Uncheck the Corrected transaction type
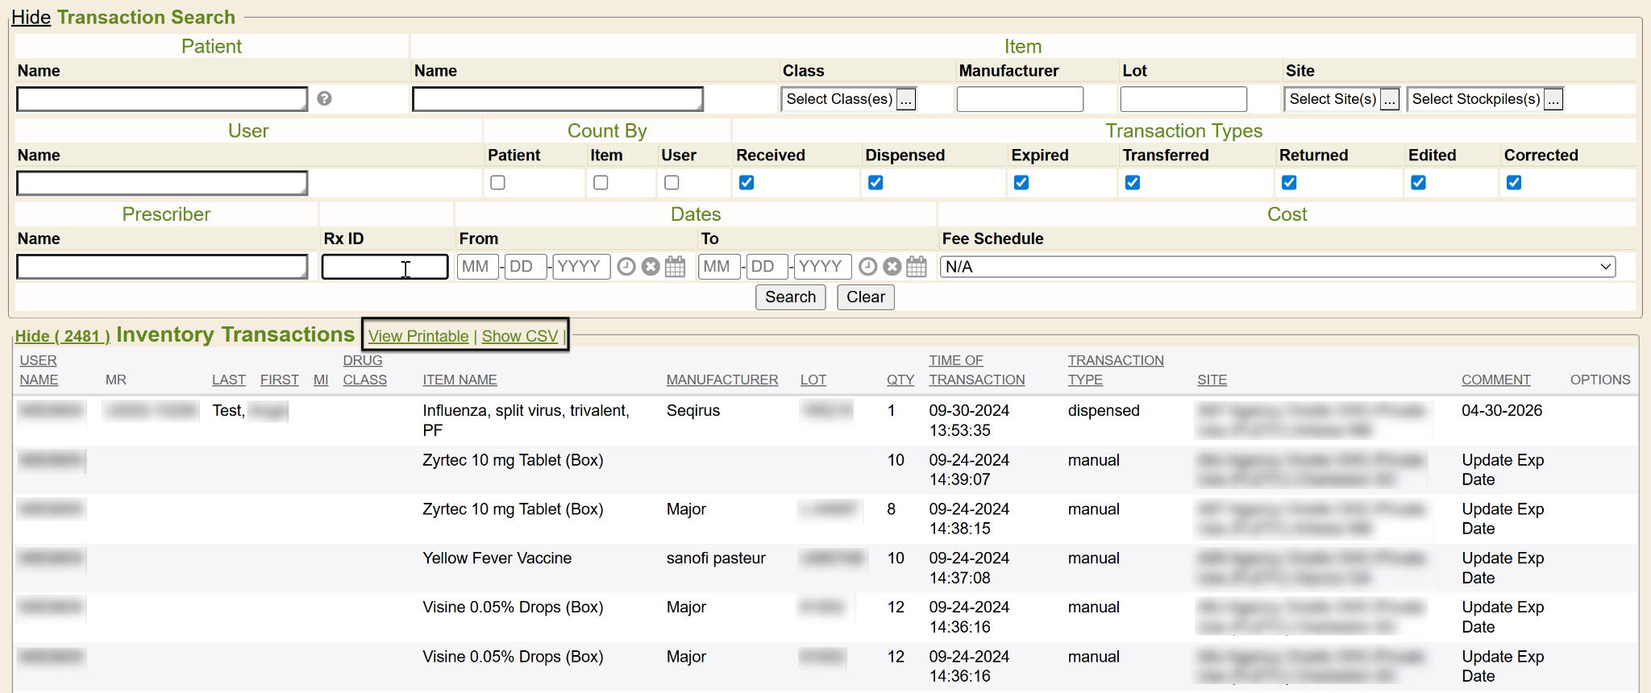 pos(1514,183)
